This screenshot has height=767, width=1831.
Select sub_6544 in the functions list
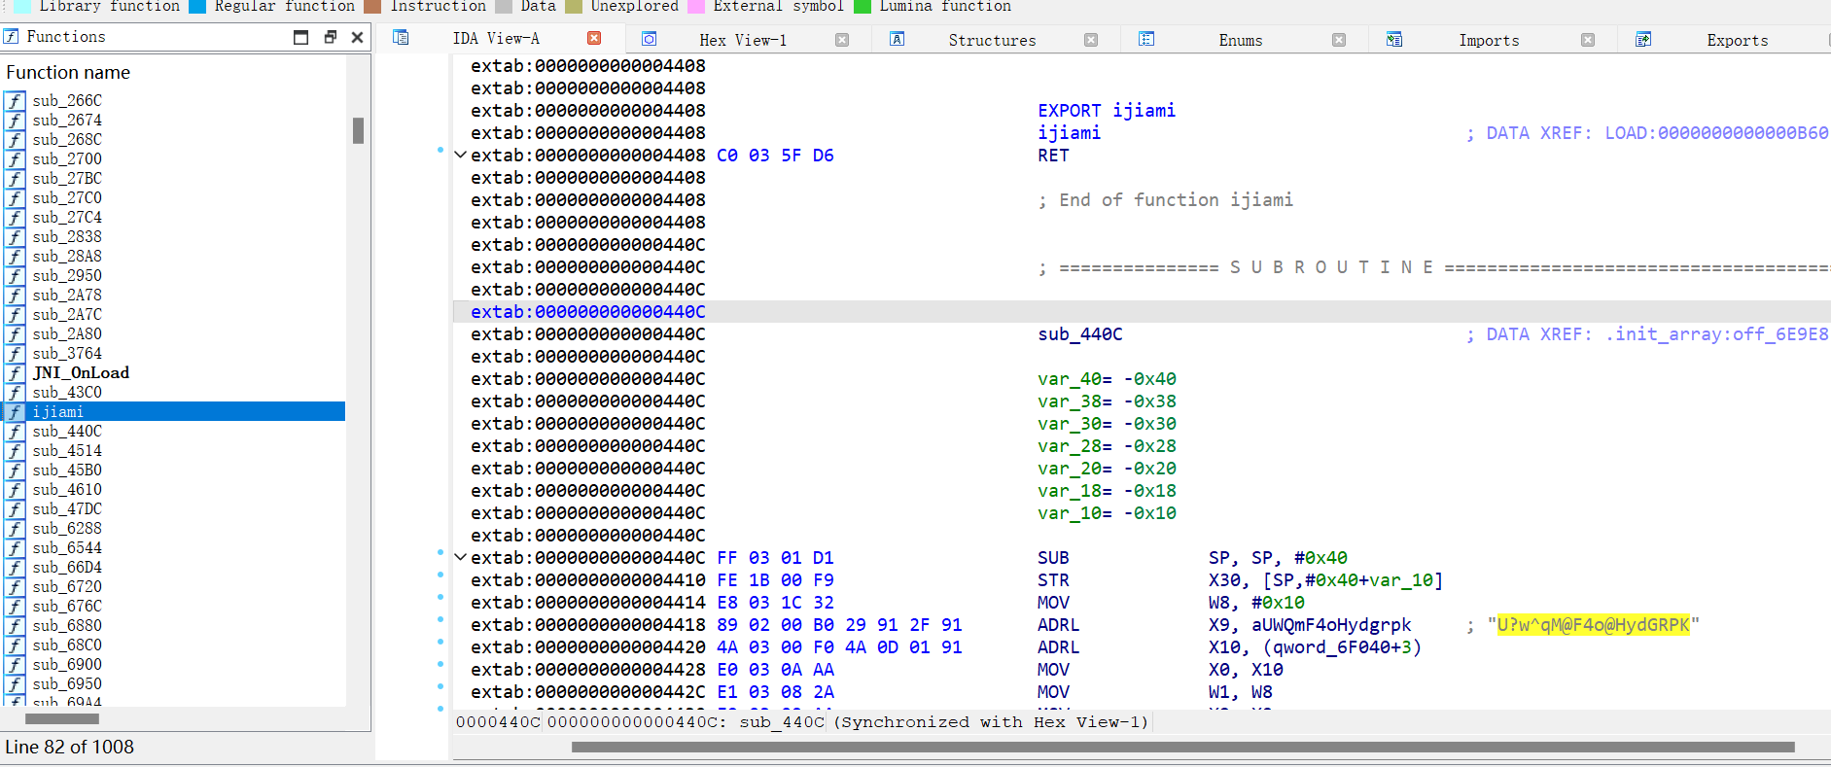[67, 548]
